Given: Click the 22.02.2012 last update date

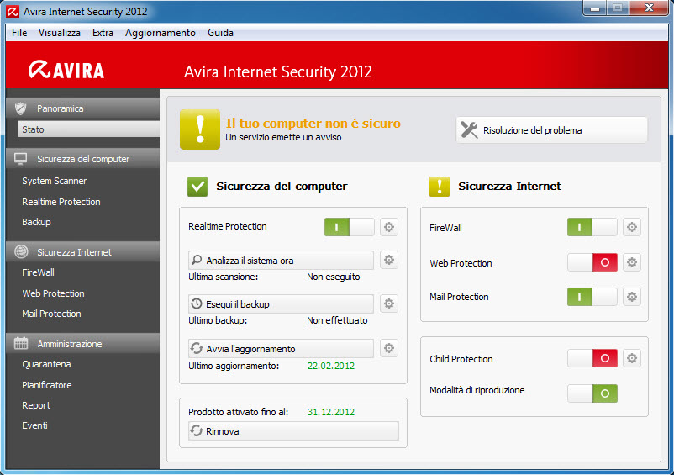Looking at the screenshot, I should tap(331, 366).
